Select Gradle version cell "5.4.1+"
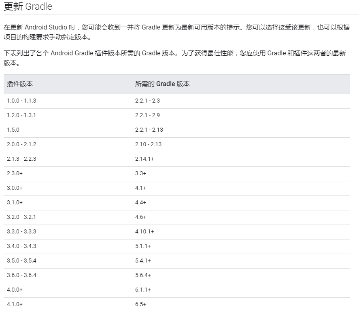 [143, 260]
